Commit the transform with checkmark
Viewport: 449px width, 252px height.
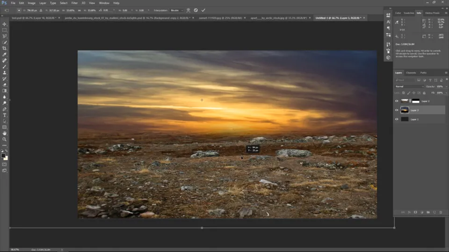click(203, 10)
